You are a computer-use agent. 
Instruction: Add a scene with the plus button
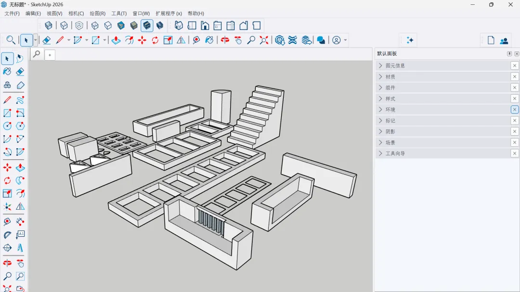click(x=50, y=55)
